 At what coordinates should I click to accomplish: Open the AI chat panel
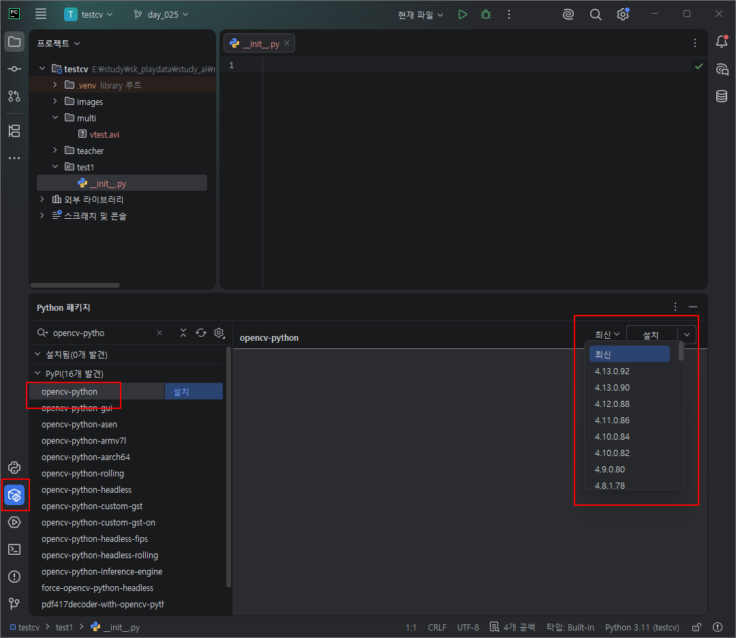point(722,70)
